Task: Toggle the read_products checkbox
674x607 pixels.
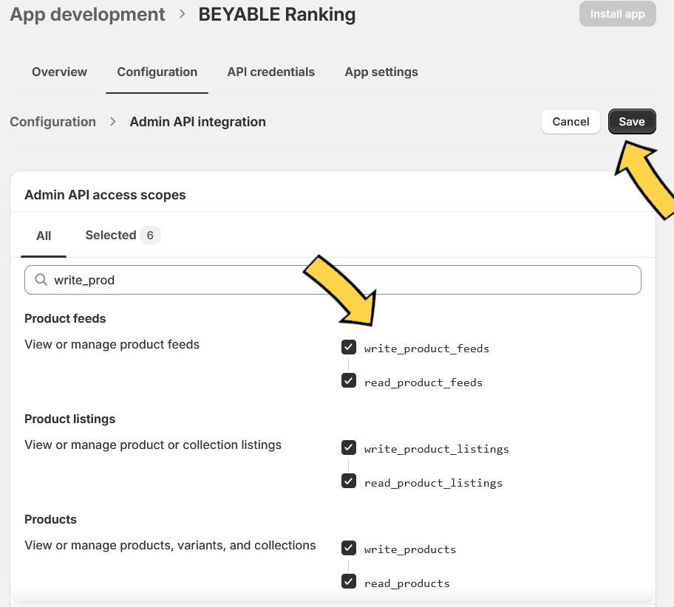Action: pos(349,582)
